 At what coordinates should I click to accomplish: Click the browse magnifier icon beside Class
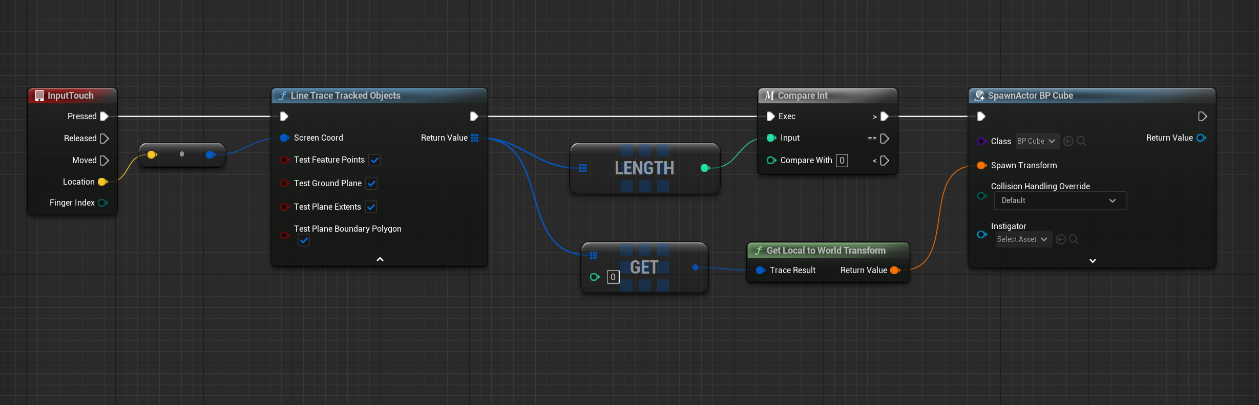[x=1081, y=141]
